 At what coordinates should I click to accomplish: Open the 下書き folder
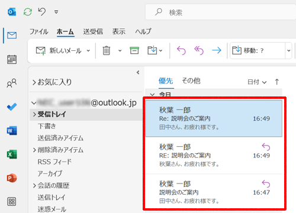(x=47, y=126)
